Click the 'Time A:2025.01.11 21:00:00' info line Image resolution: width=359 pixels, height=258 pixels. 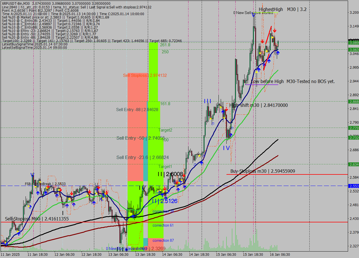73,14
